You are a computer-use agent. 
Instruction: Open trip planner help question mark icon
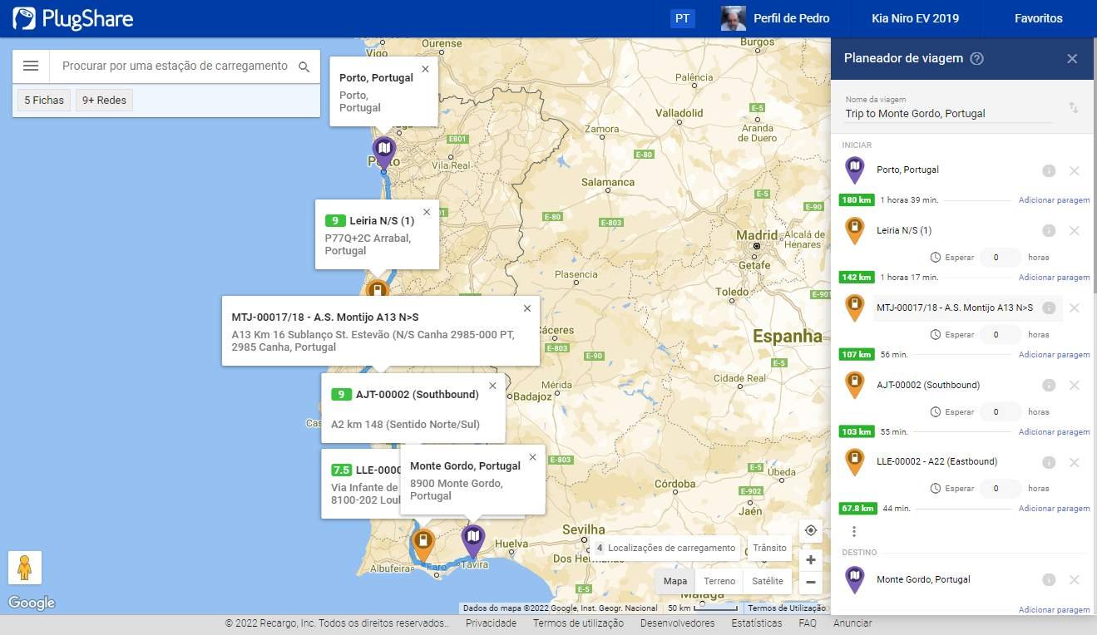(977, 59)
